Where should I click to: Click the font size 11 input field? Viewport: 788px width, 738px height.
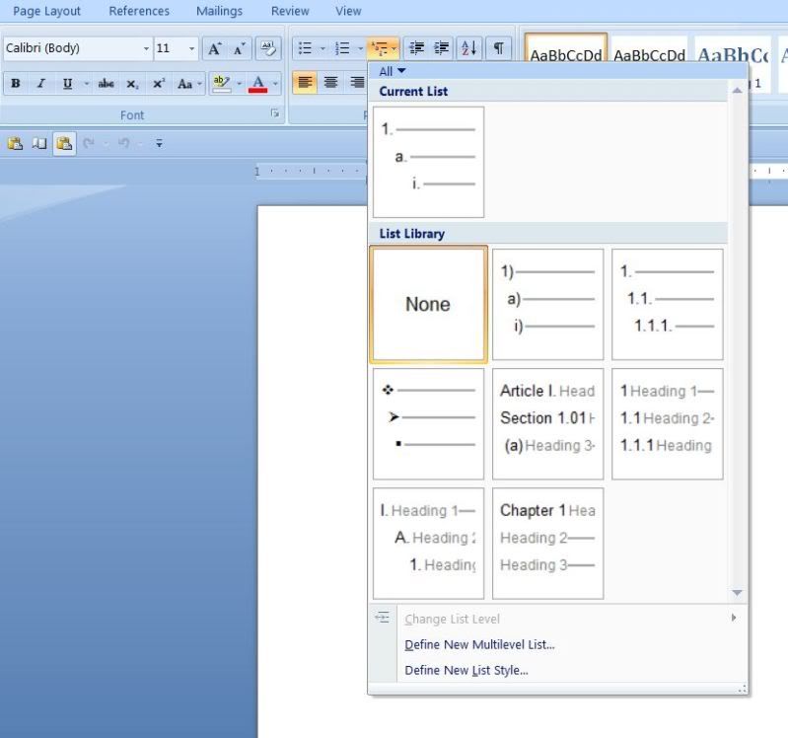(171, 48)
